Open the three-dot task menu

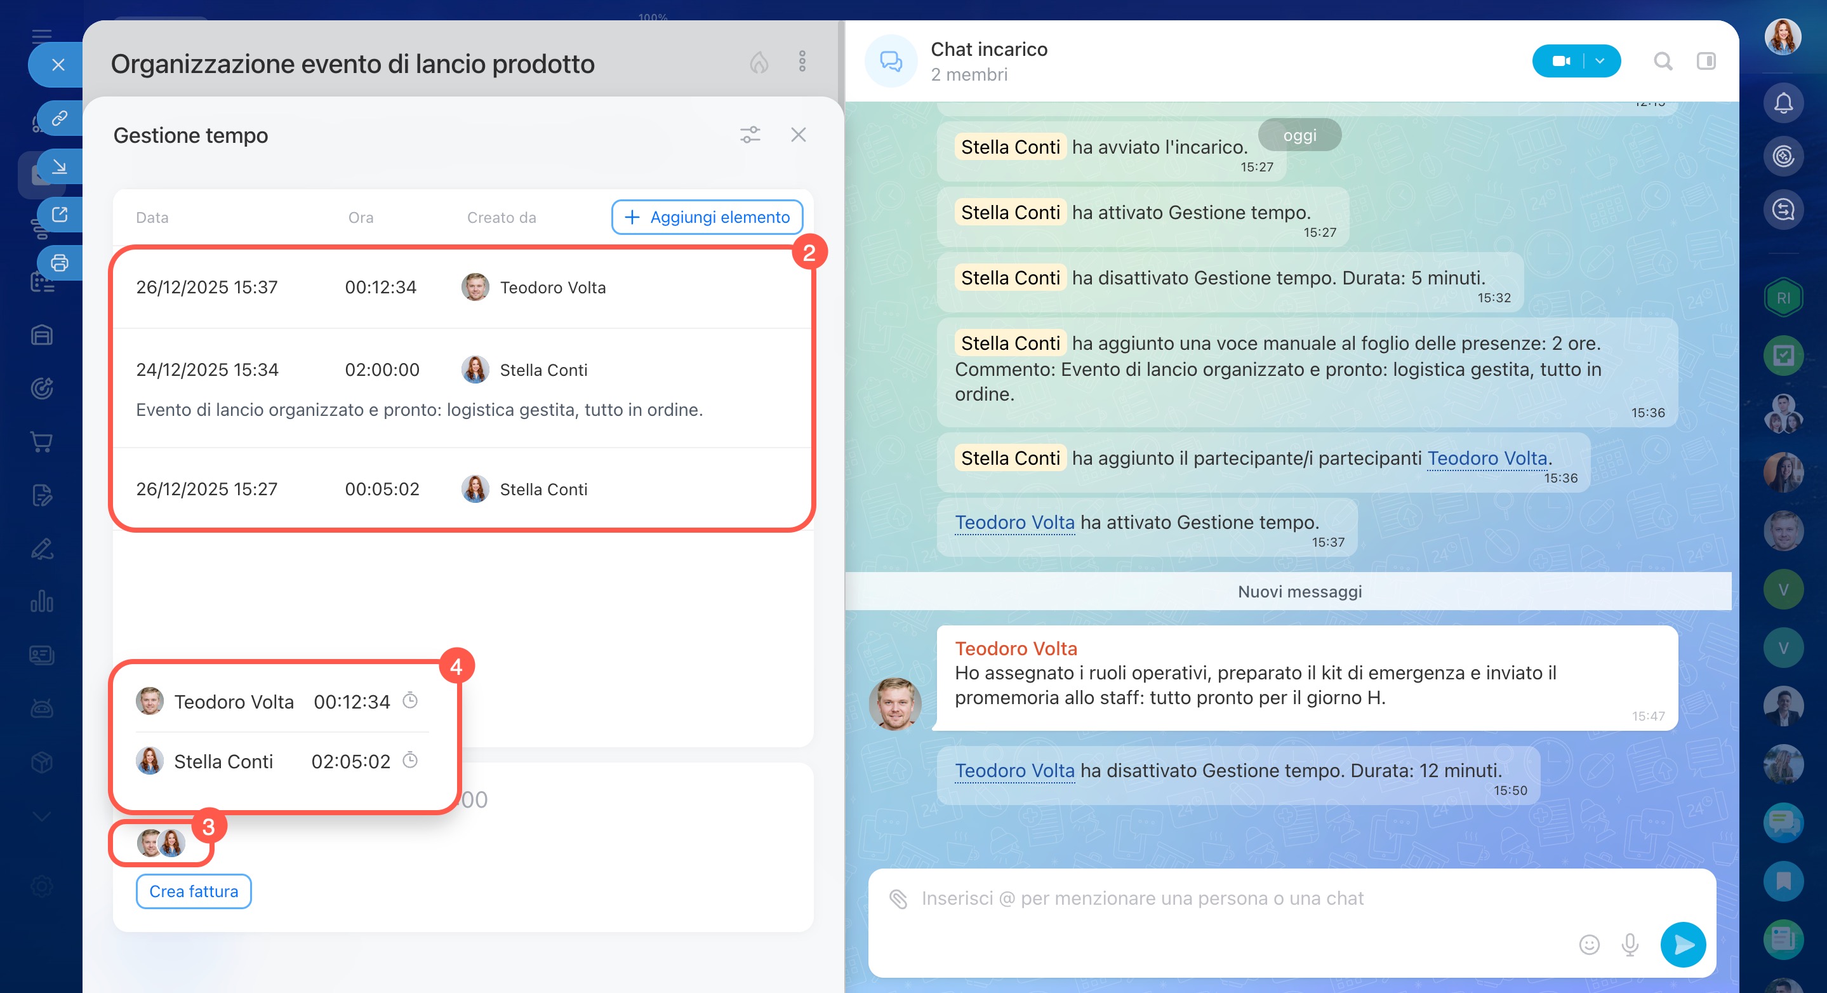(x=802, y=62)
